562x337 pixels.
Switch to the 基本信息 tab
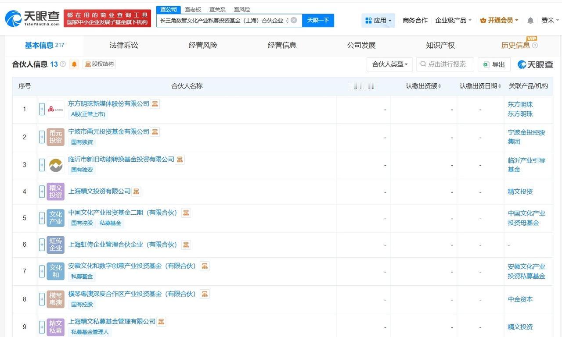[44, 45]
